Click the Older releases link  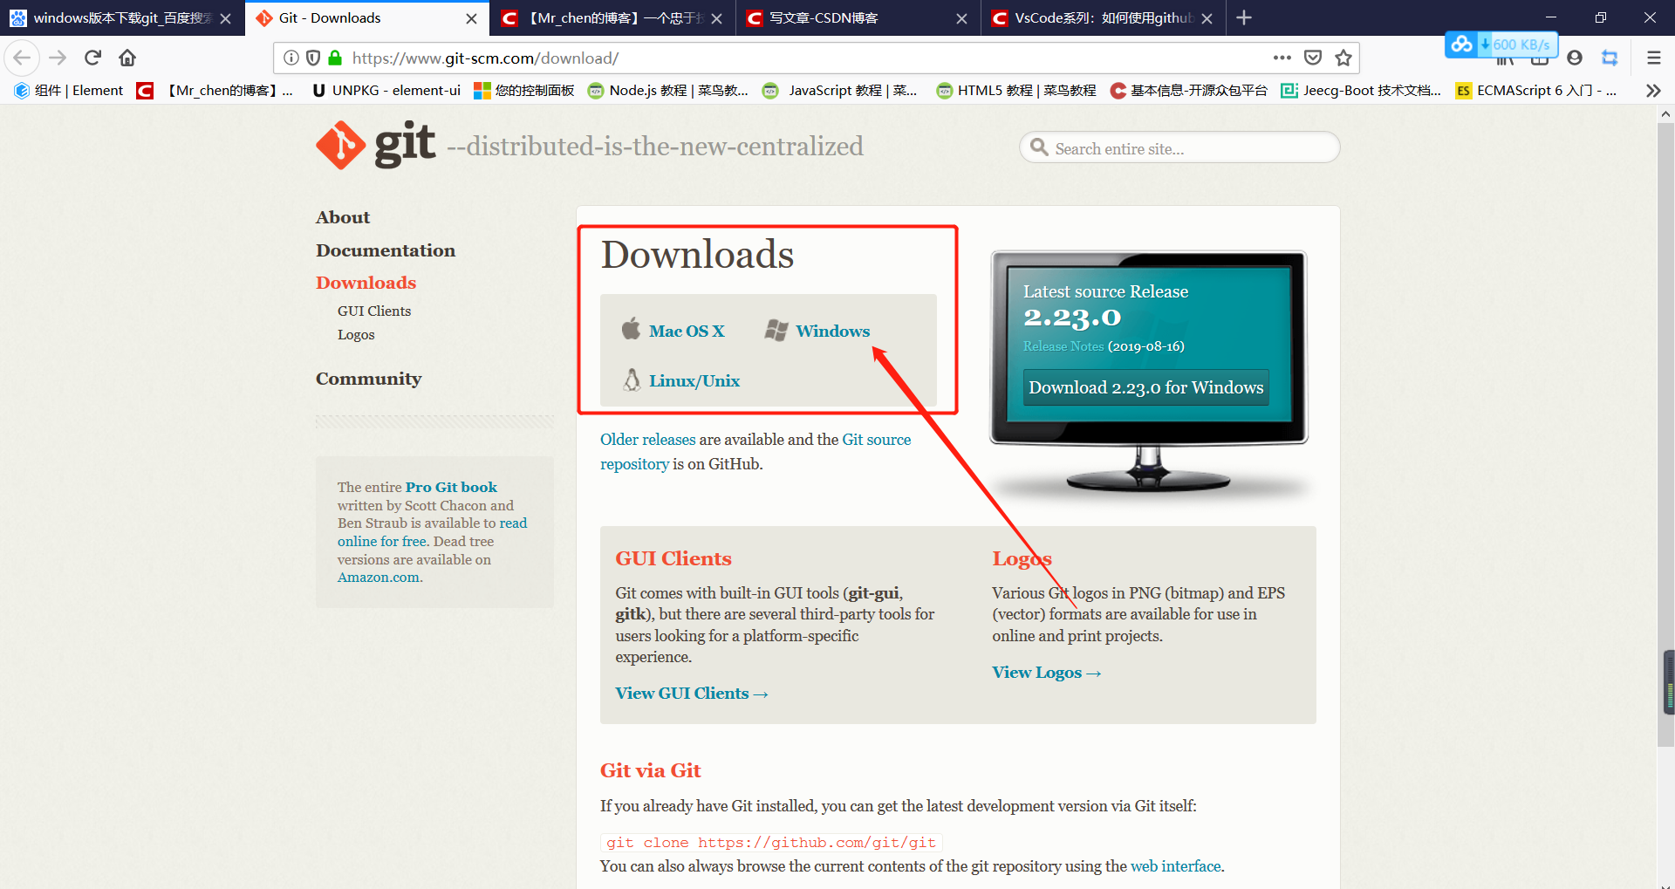646,439
